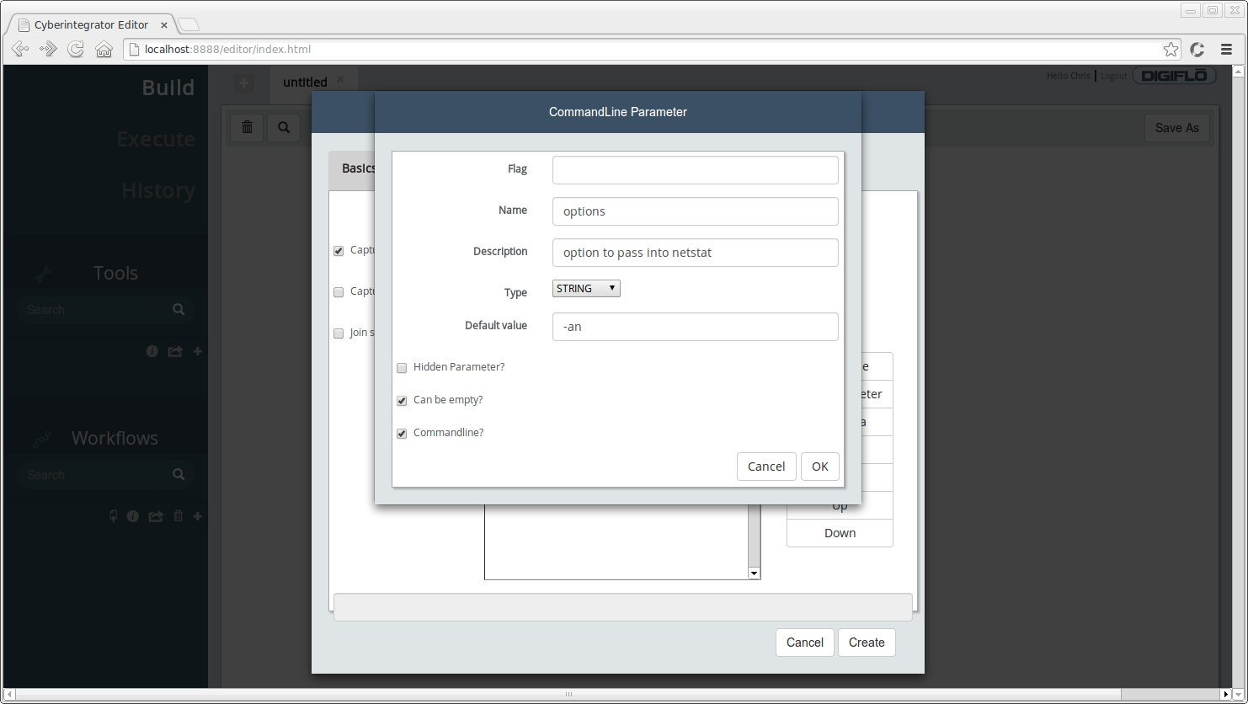Open the Execute section in the sidebar

coord(156,139)
